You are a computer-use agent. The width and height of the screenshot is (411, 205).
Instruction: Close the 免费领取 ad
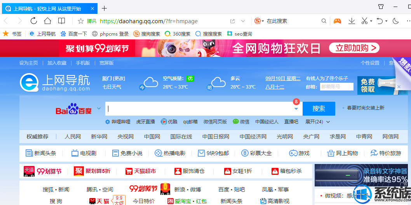coord(399,86)
